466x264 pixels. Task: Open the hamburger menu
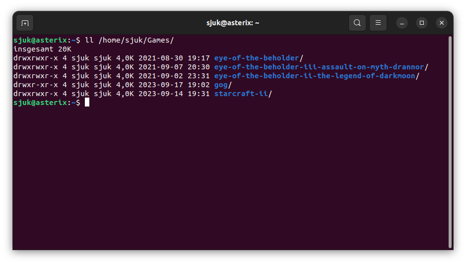(378, 23)
